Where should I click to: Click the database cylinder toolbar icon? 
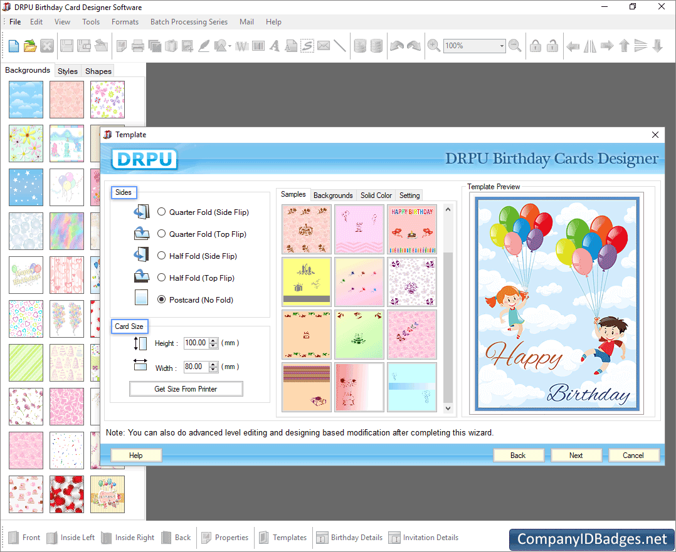click(360, 46)
